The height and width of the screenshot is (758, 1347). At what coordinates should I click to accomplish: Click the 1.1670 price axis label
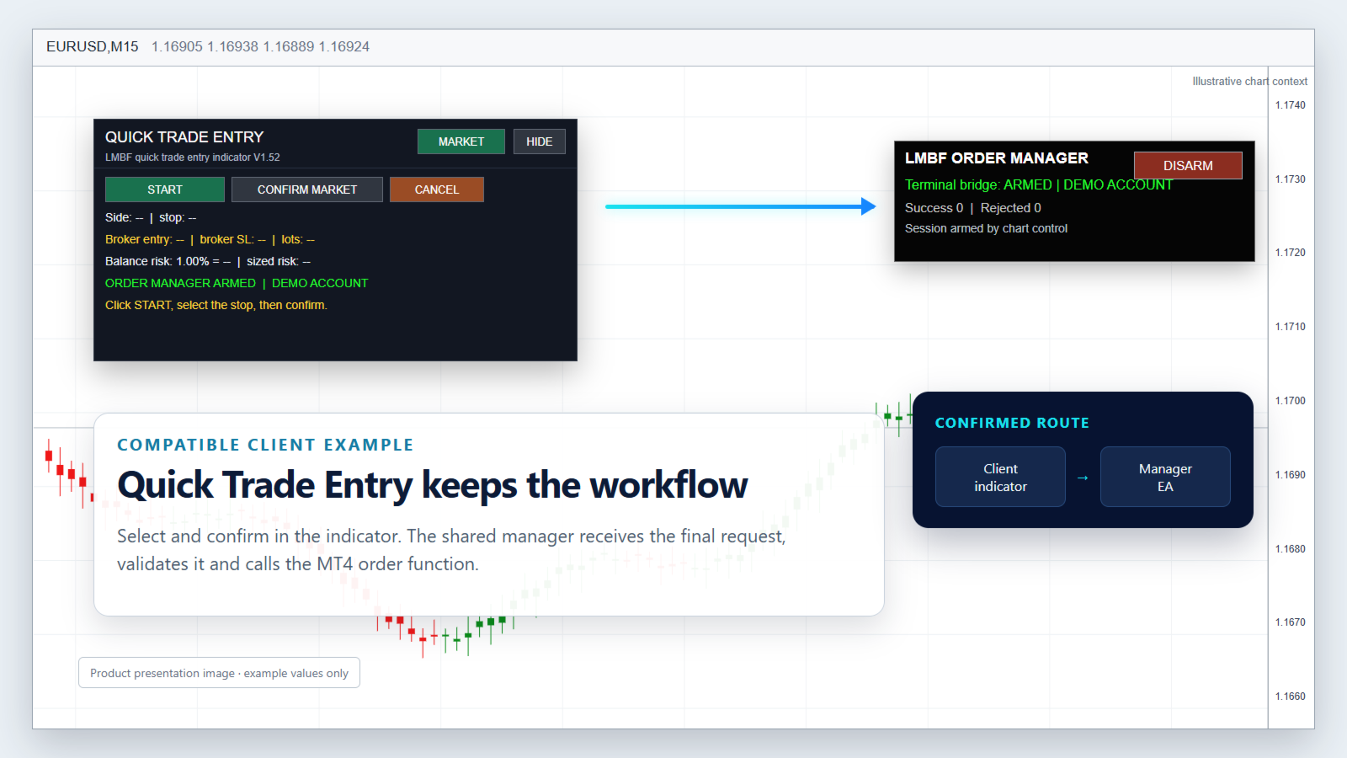tap(1291, 622)
